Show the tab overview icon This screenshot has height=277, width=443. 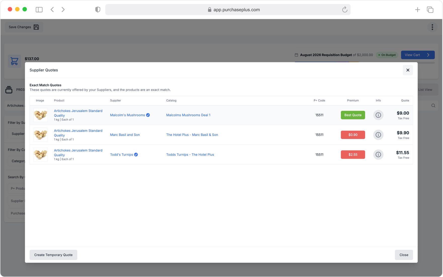(x=430, y=10)
